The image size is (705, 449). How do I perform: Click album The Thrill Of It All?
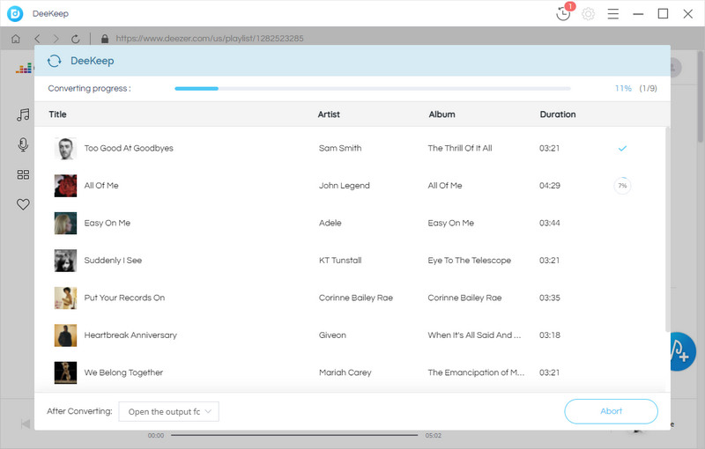[x=459, y=148]
